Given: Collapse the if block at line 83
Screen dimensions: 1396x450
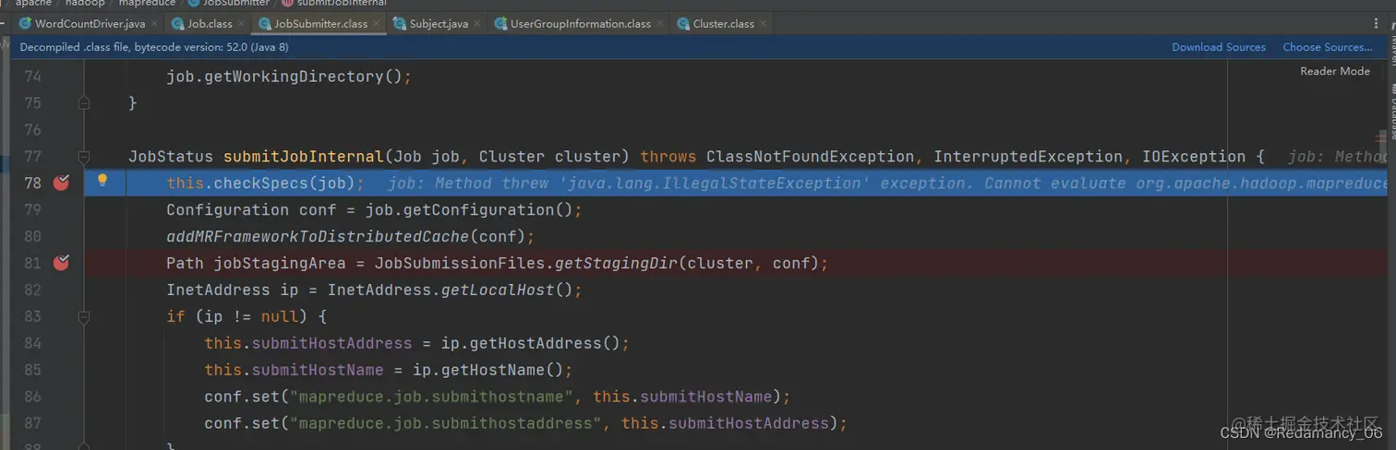Looking at the screenshot, I should click(84, 317).
